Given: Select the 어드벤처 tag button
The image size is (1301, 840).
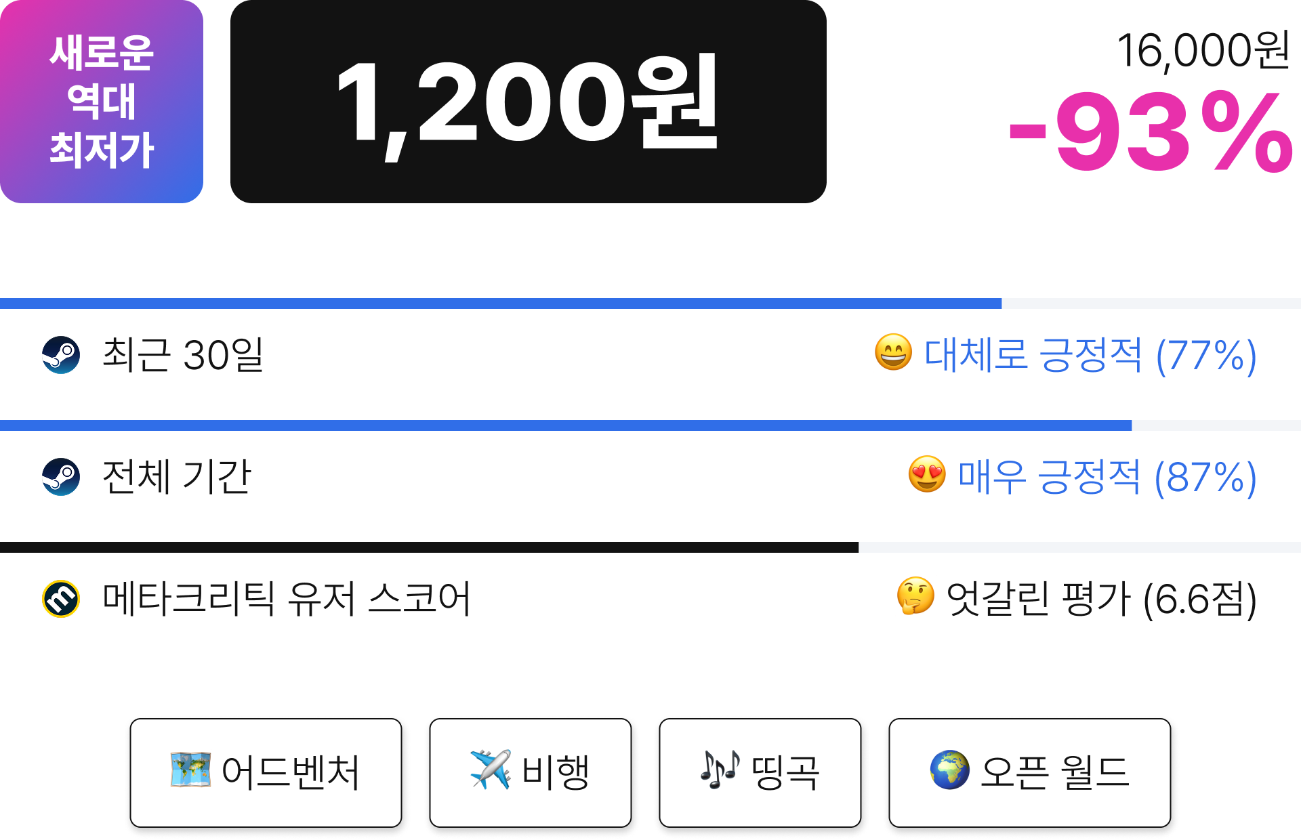Looking at the screenshot, I should coord(266,773).
